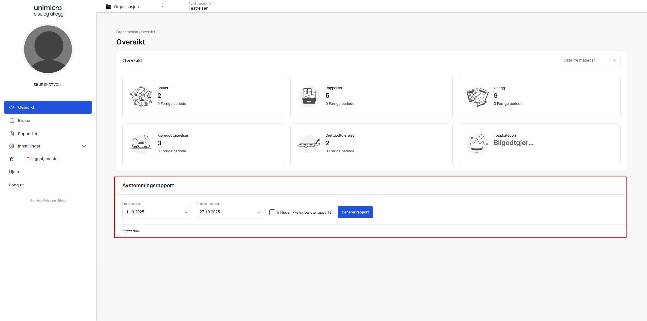Click the calculator receipts icon in Utlegg card

pos(477,96)
